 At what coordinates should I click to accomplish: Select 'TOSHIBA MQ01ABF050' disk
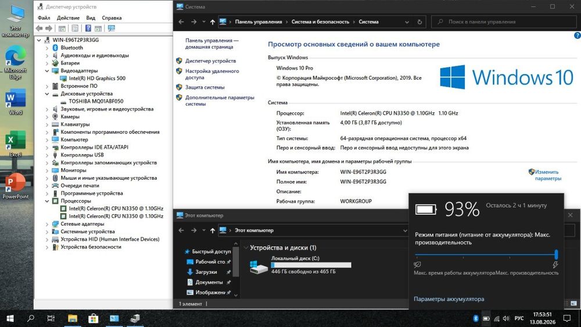pyautogui.click(x=96, y=101)
